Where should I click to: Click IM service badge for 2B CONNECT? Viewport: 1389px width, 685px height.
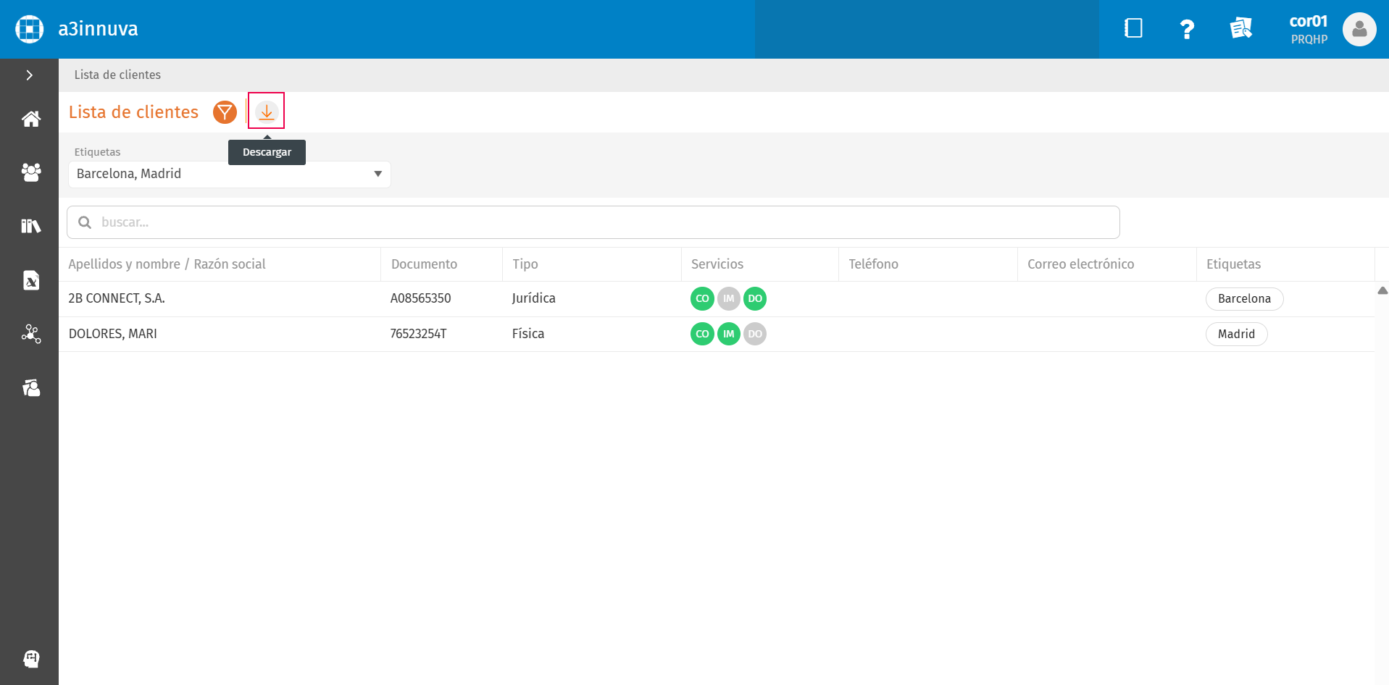pos(728,298)
